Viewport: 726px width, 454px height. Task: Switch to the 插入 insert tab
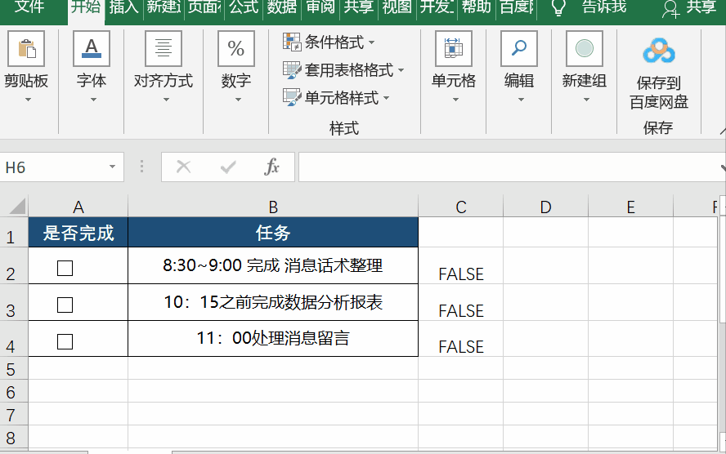(x=124, y=7)
